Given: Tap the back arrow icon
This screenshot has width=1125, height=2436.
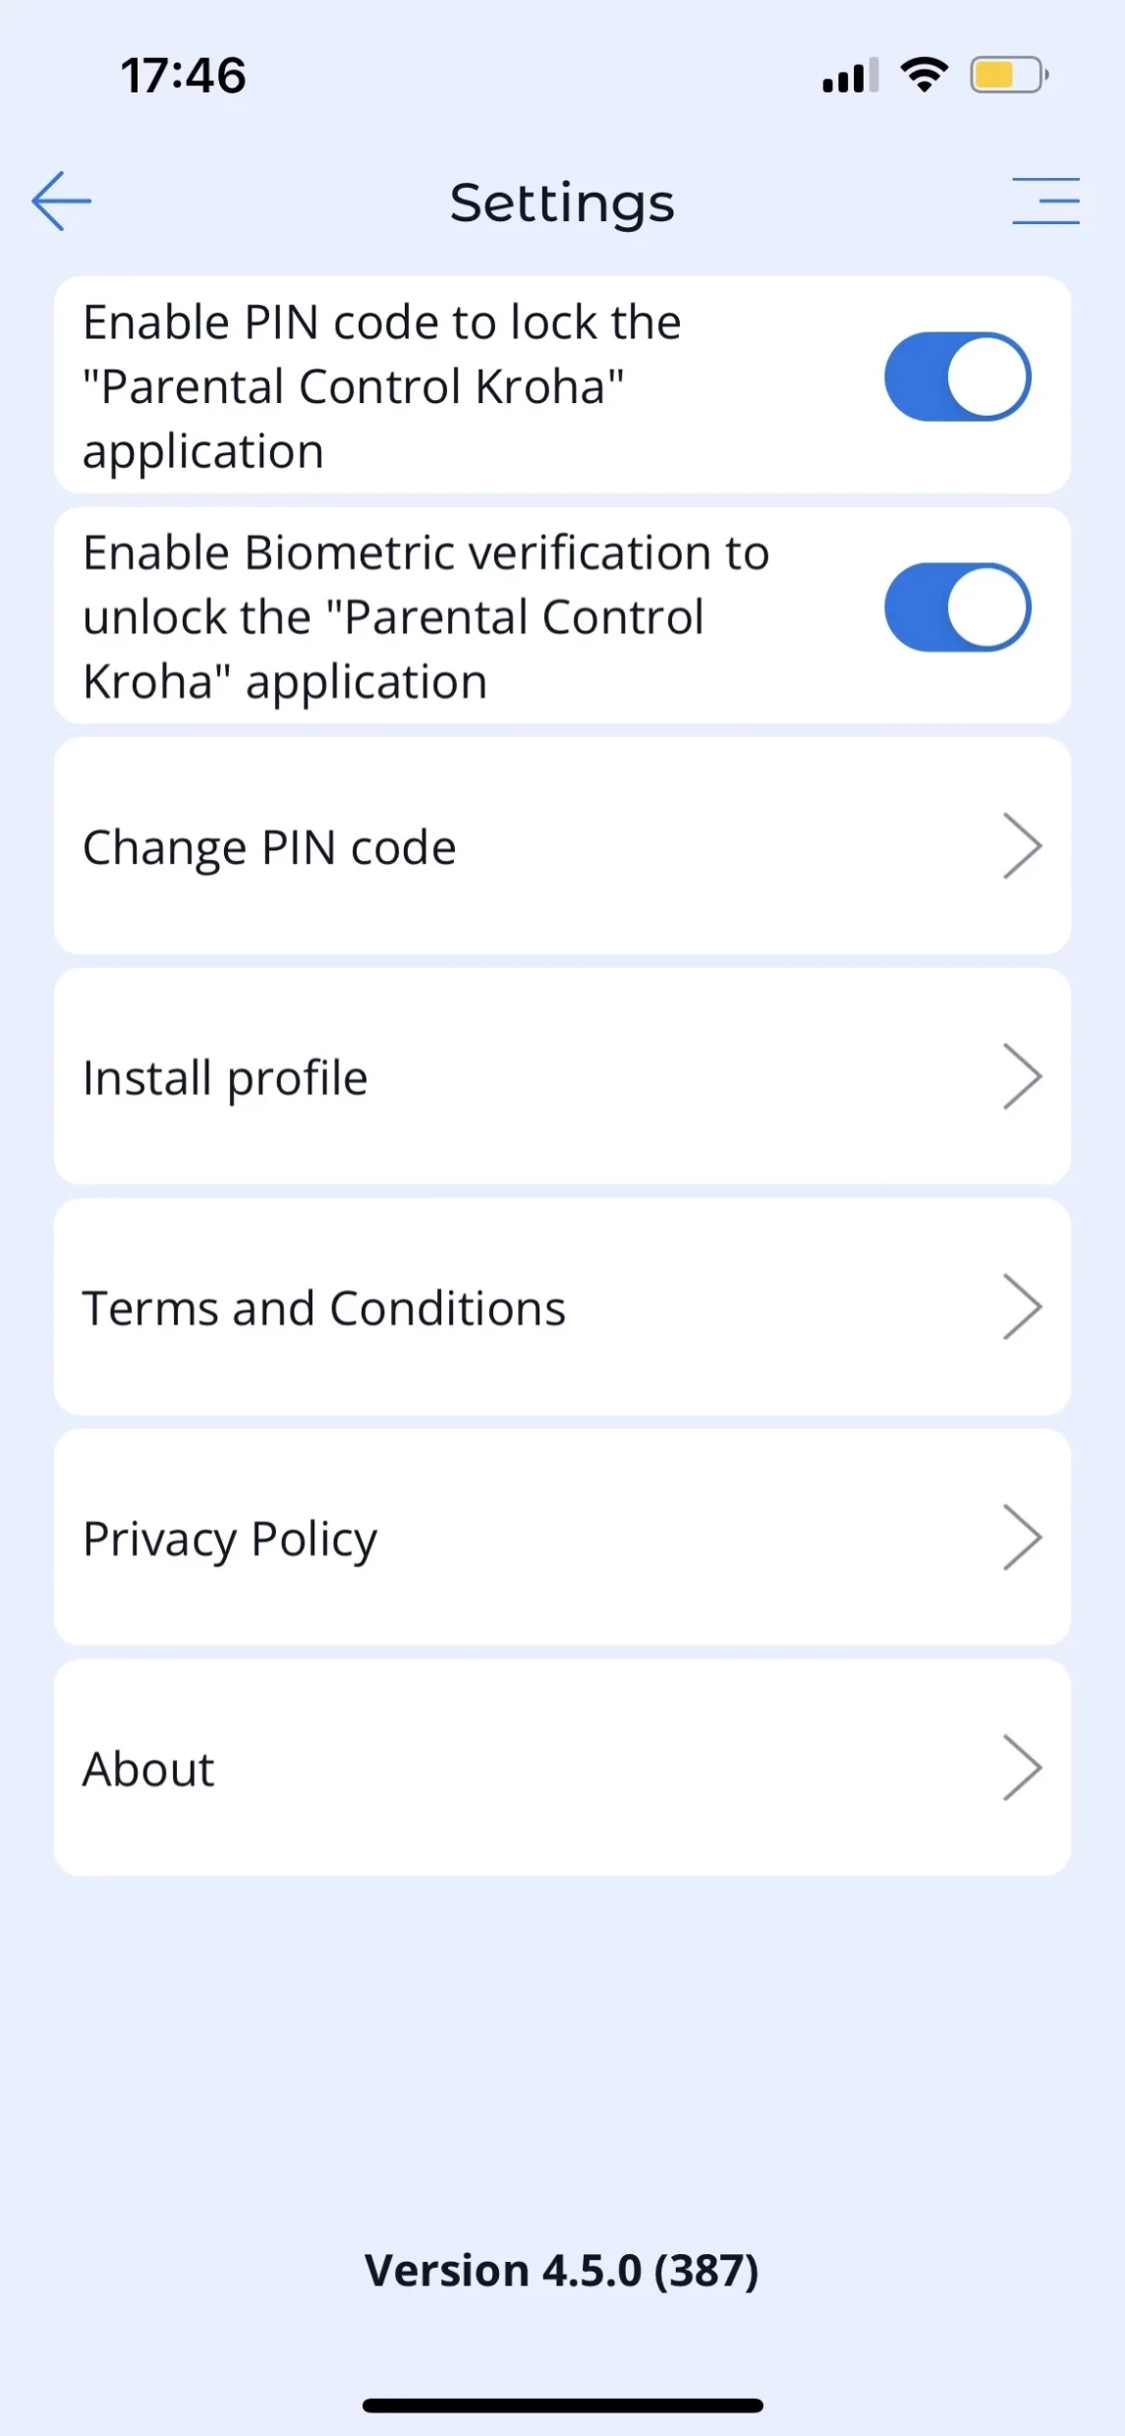Looking at the screenshot, I should click(61, 202).
